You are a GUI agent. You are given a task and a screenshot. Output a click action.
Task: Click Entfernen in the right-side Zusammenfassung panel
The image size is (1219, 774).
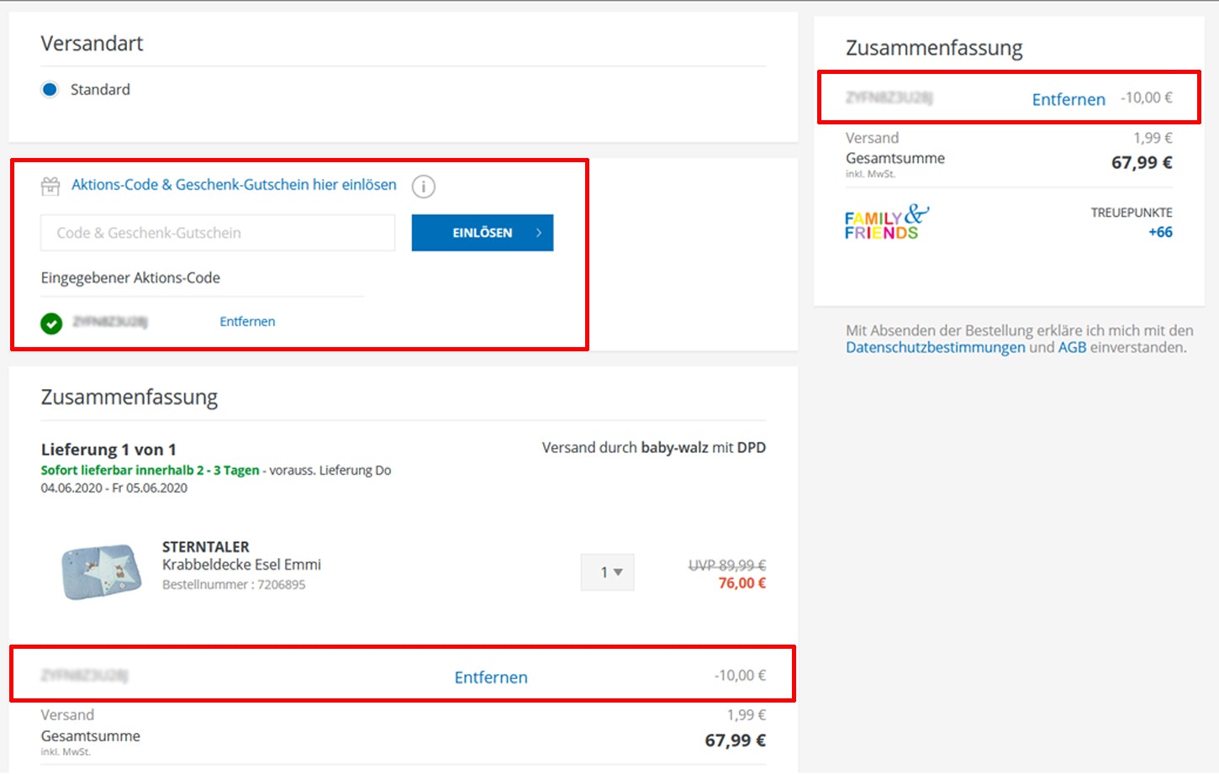[1069, 99]
